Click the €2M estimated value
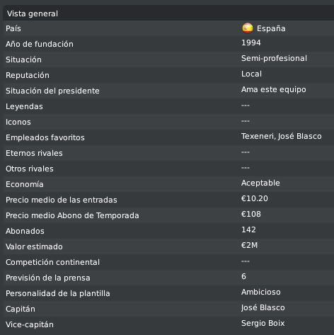Screen dimensions: 334x335 click(249, 245)
